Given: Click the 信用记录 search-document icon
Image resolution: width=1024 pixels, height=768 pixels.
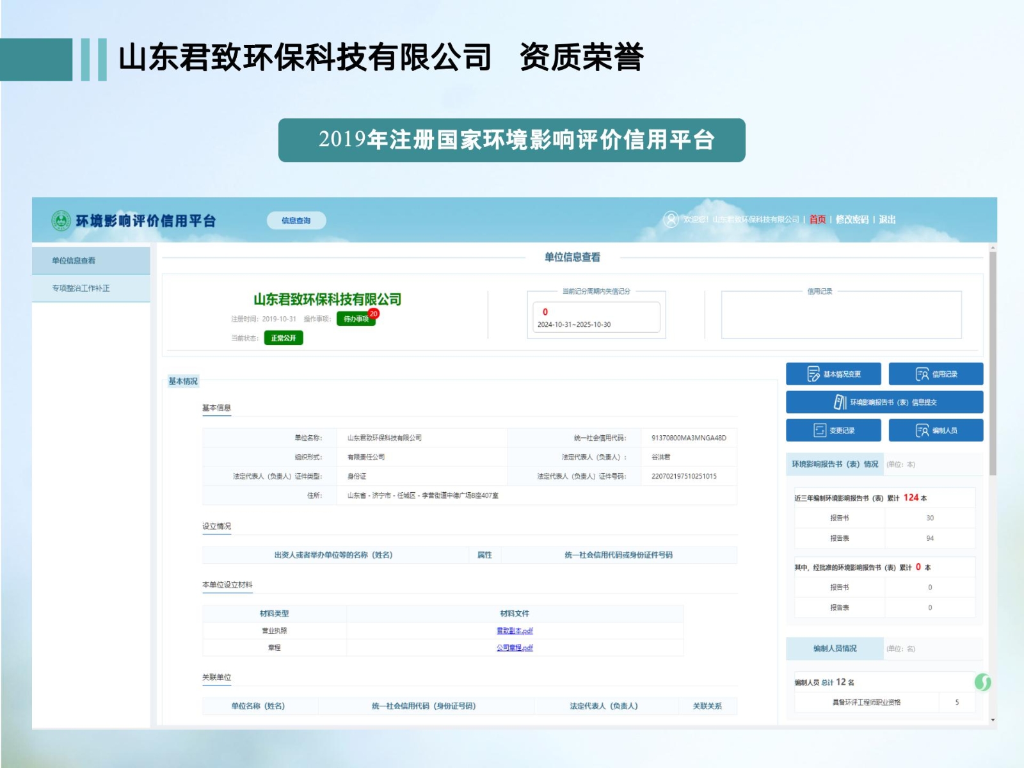Looking at the screenshot, I should (922, 374).
